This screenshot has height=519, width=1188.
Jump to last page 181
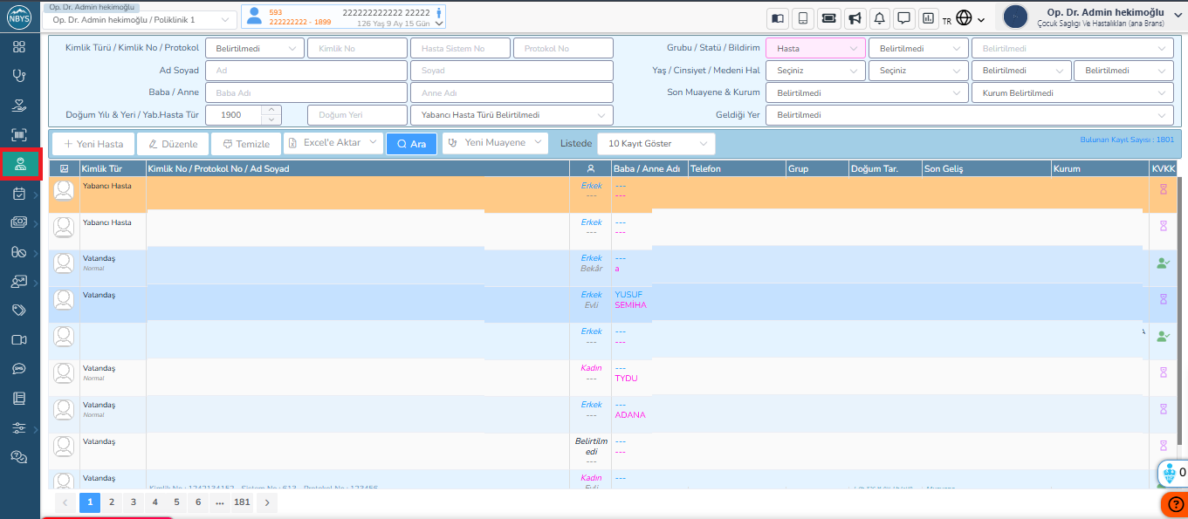tap(243, 502)
